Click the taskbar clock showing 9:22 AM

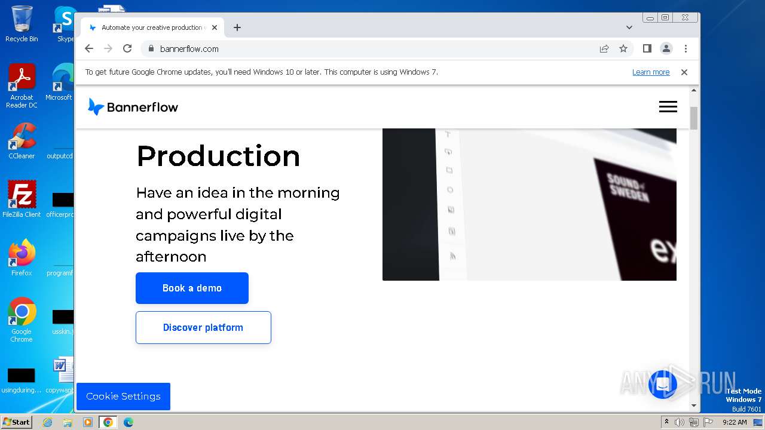[735, 422]
